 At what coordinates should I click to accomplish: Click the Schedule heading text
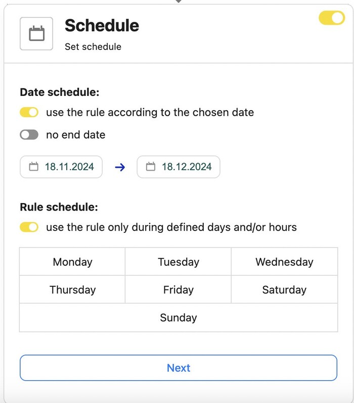[102, 25]
